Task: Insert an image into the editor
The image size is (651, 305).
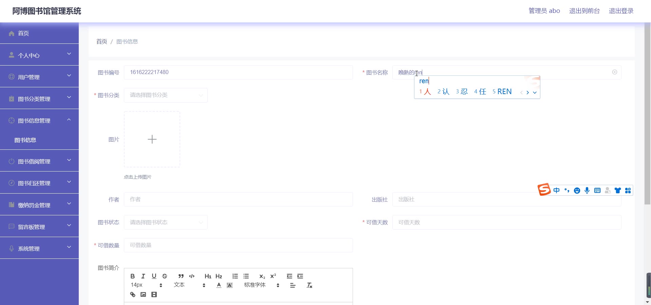Action: pyautogui.click(x=143, y=294)
